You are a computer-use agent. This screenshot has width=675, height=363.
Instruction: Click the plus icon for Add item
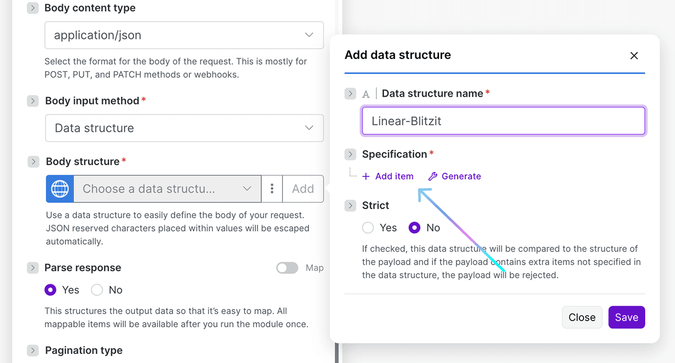pyautogui.click(x=366, y=176)
